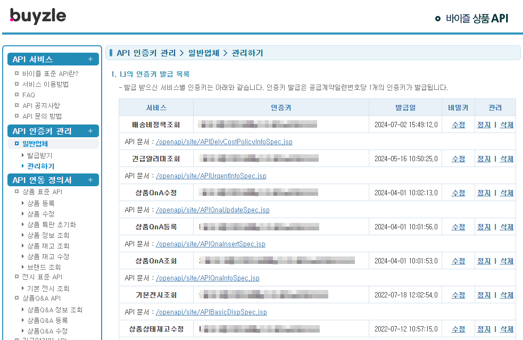Open the APIDelvCostPolicyInfoSpec.jsp document link
This screenshot has height=340, width=523.
[224, 142]
